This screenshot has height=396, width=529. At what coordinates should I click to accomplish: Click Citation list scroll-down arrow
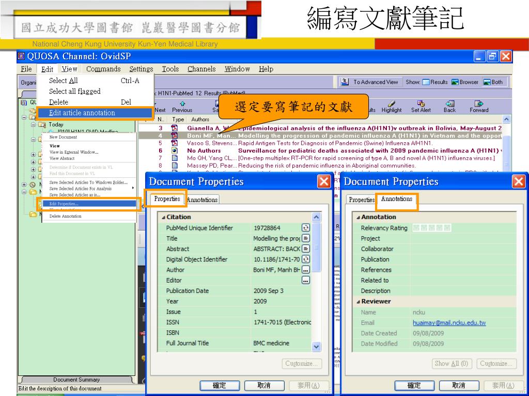(316, 346)
